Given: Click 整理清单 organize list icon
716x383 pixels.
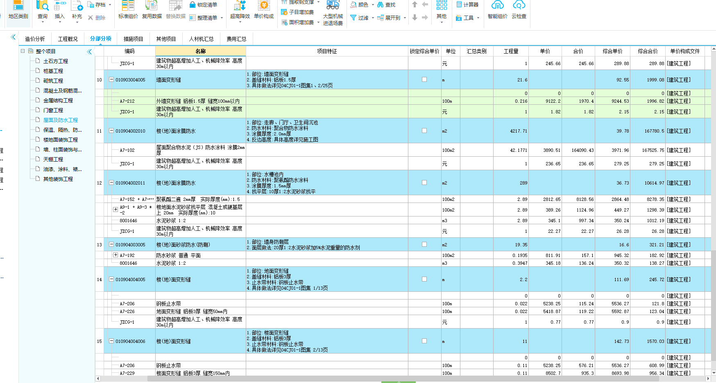Looking at the screenshot, I should (193, 18).
